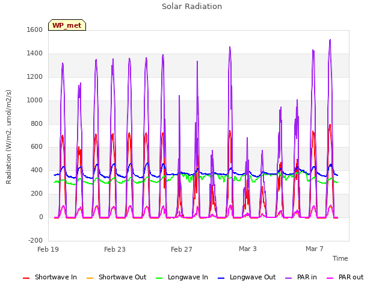Click the Solar Radiation chart title
This screenshot has height=289, width=385.
(192, 7)
